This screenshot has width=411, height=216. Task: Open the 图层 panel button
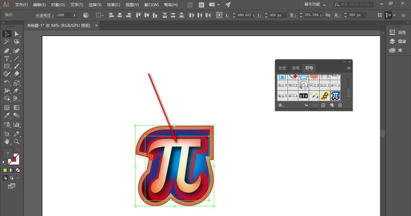(398, 41)
